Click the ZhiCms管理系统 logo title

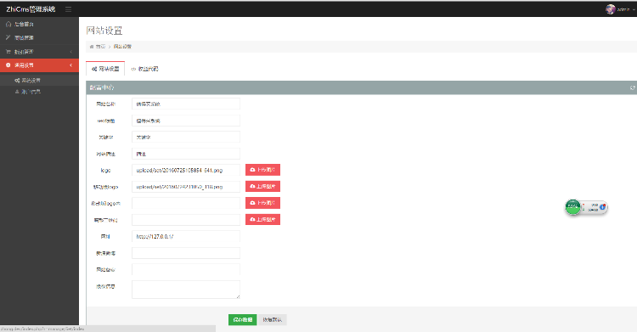click(31, 9)
